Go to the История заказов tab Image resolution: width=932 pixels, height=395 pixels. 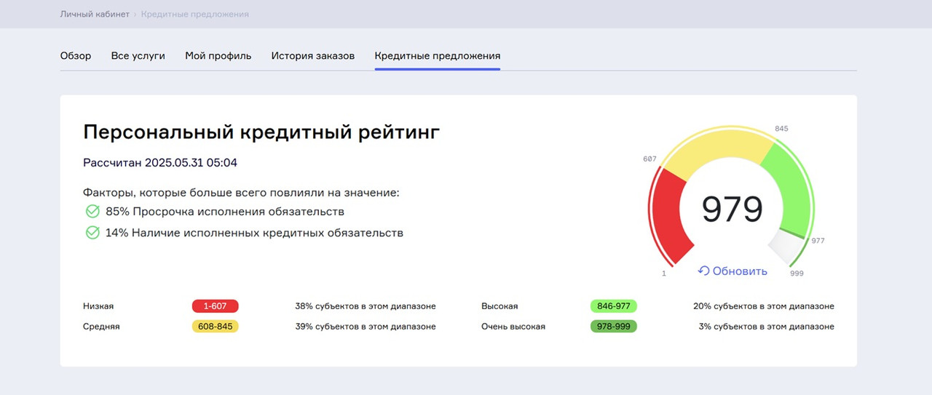coord(313,56)
